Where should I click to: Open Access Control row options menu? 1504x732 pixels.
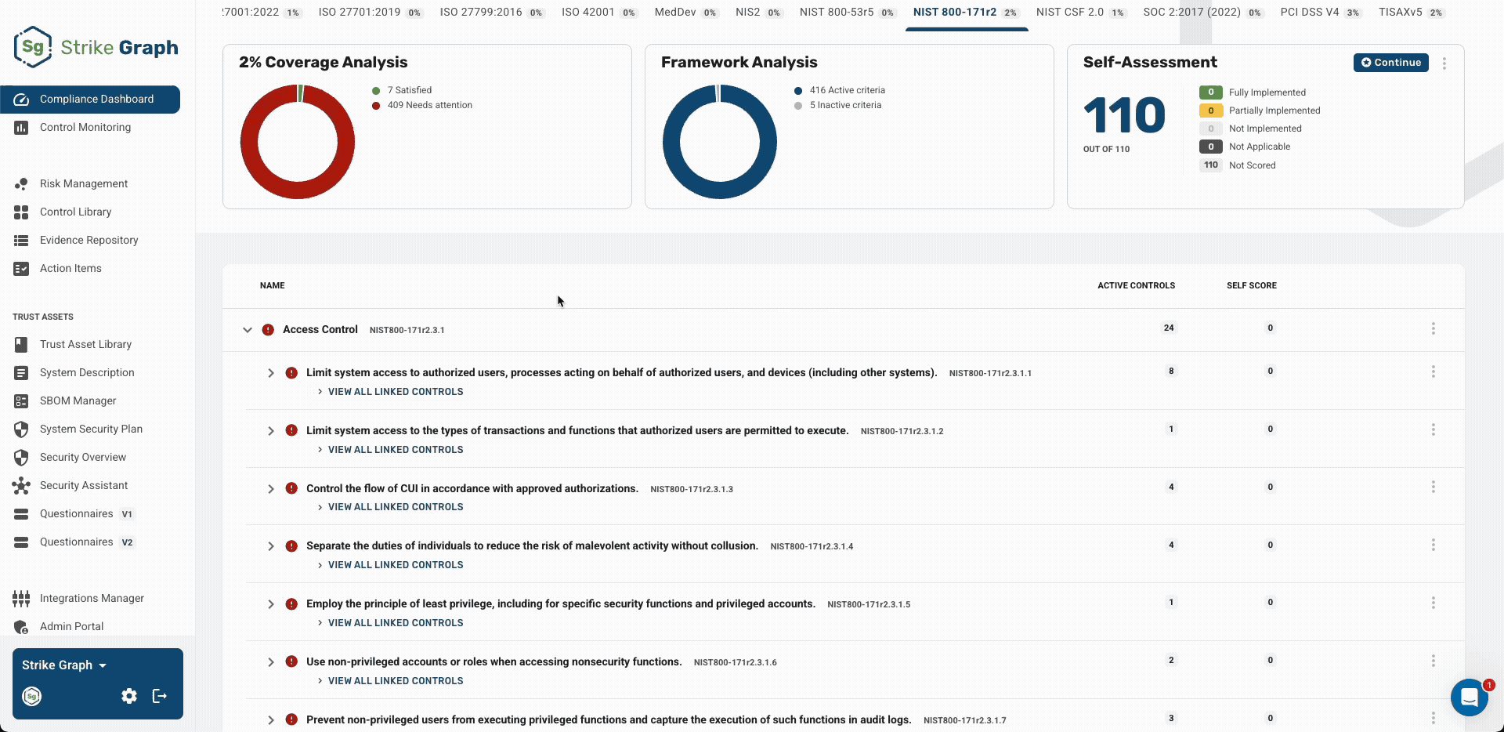pyautogui.click(x=1433, y=329)
